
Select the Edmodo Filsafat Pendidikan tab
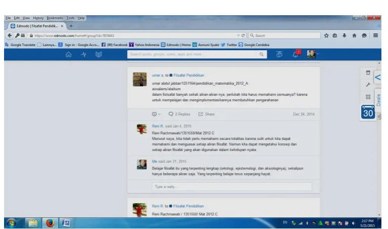pyautogui.click(x=36, y=26)
